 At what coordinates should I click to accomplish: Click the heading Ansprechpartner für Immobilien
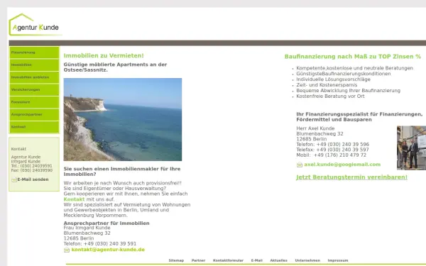[x=106, y=223]
